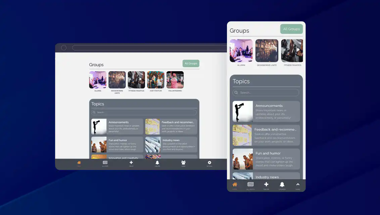This screenshot has height=215, width=380.
Task: Open Innovation and creativity card in desktop view
Action: click(x=117, y=157)
